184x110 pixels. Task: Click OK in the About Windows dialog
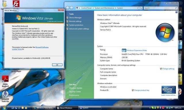click(x=57, y=65)
